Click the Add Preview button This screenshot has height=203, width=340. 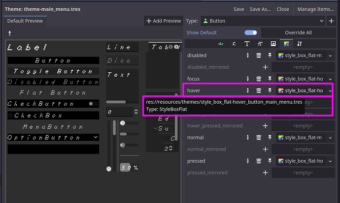164,21
